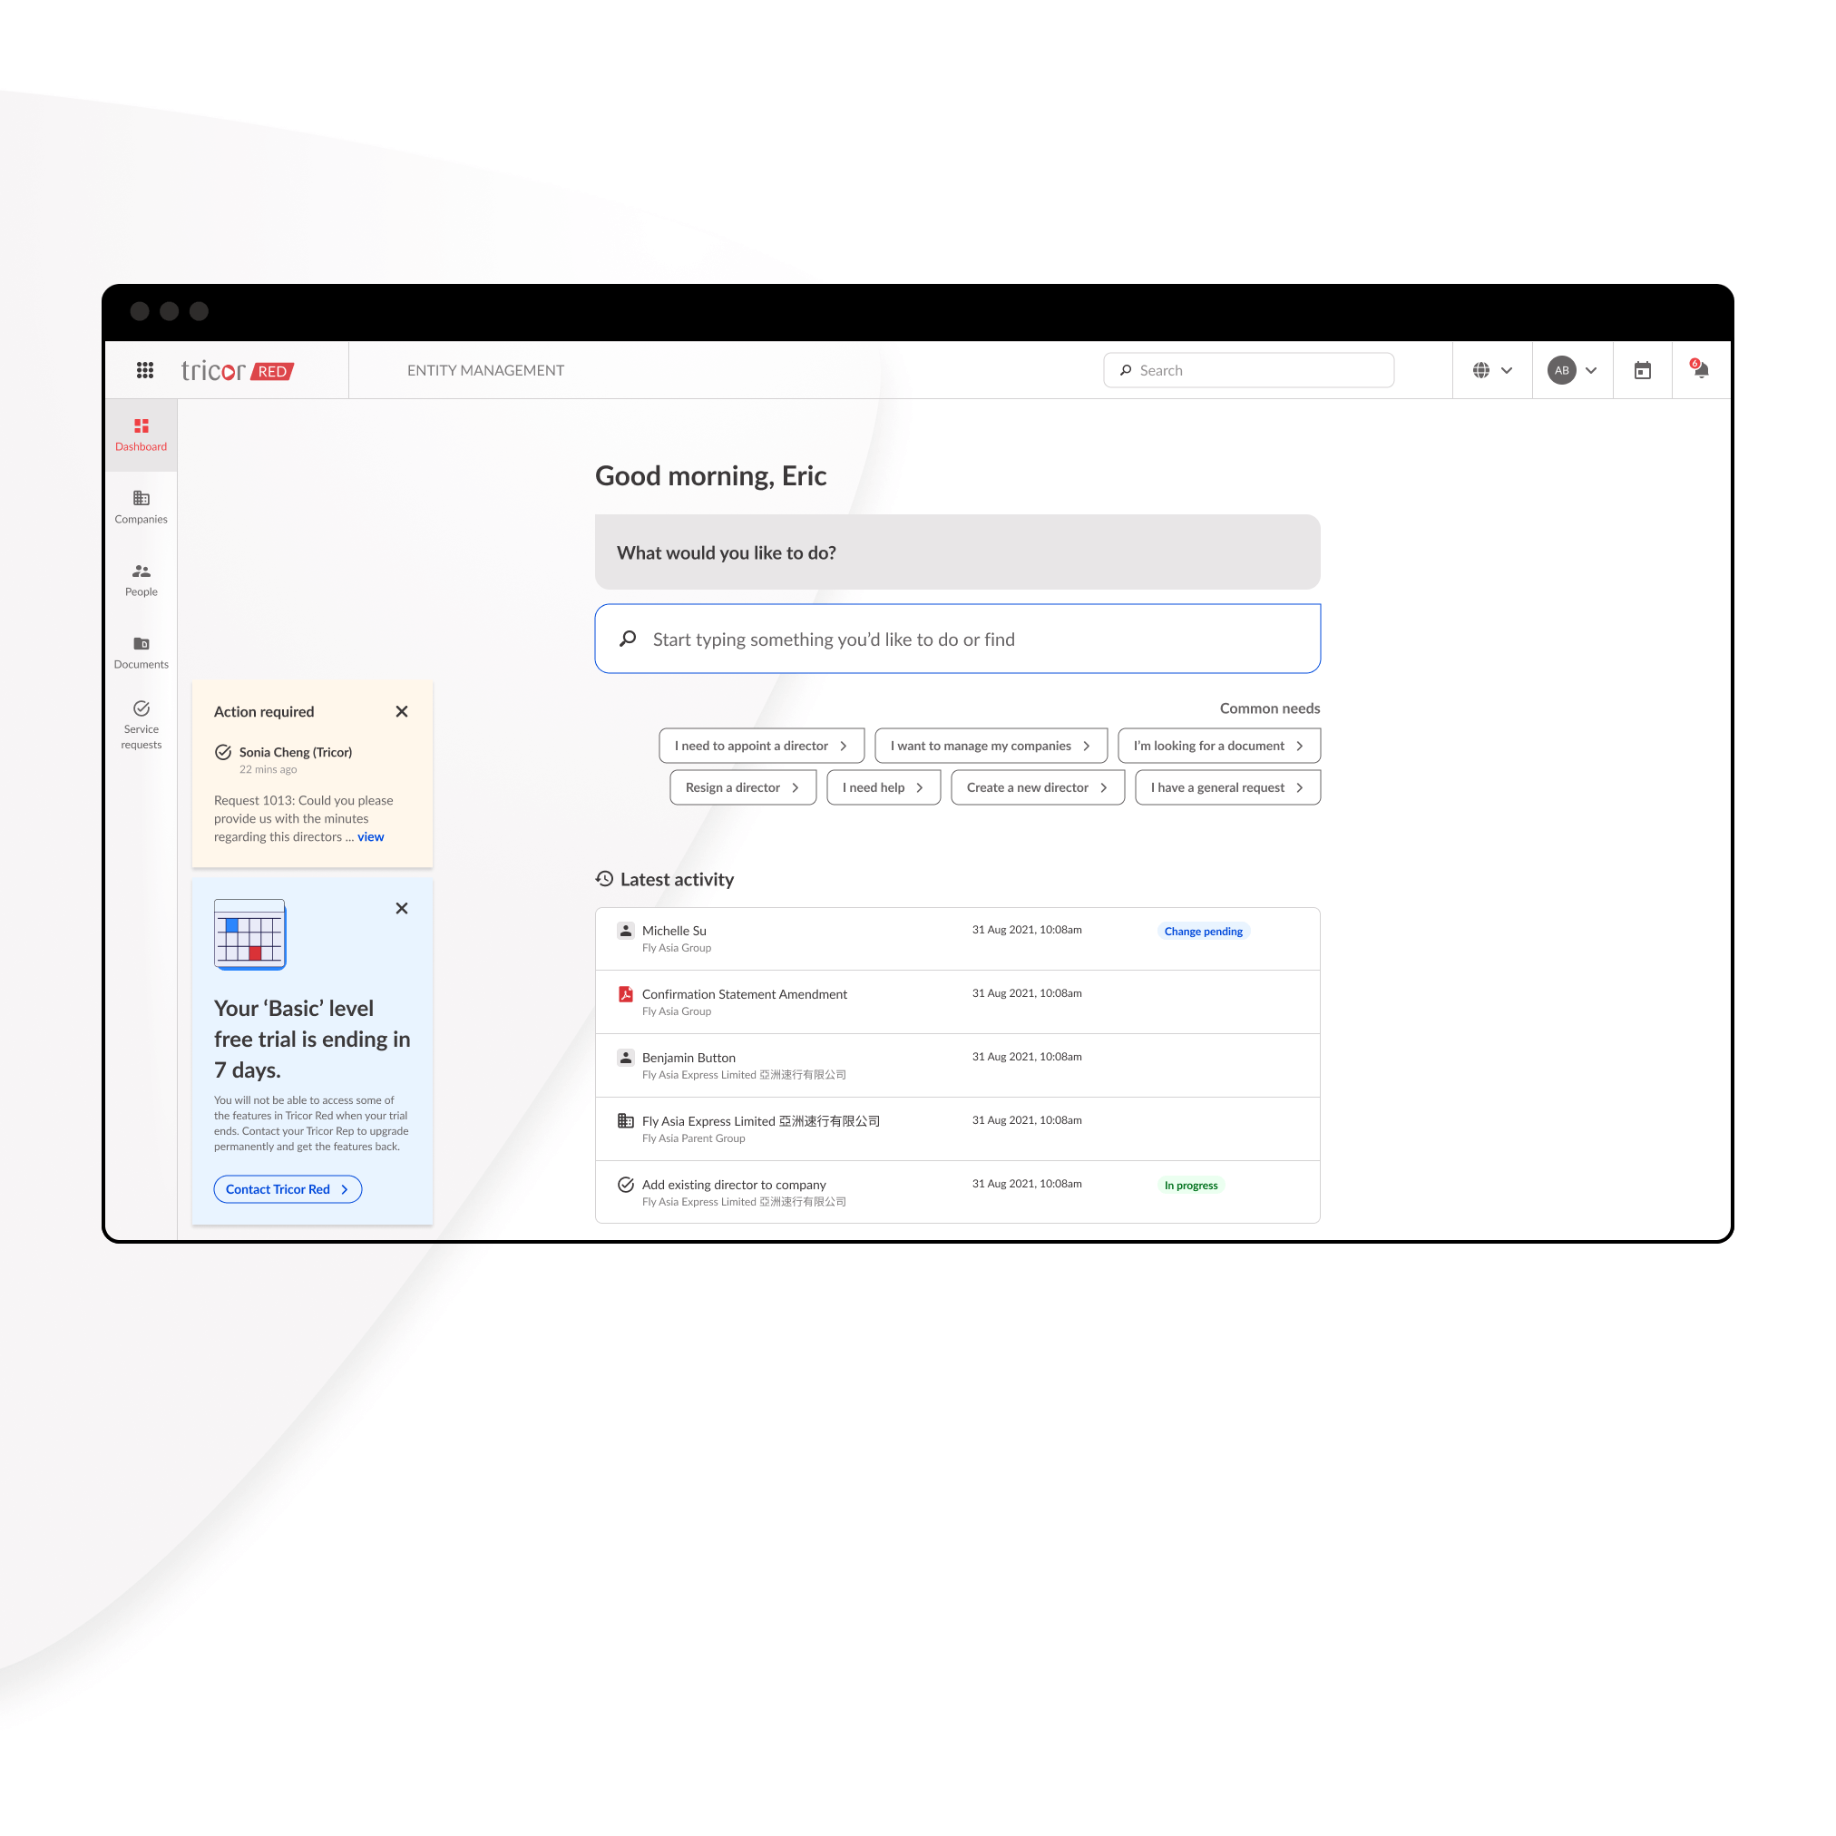
Task: Click the Contact Tricor Red button
Action: click(x=287, y=1189)
